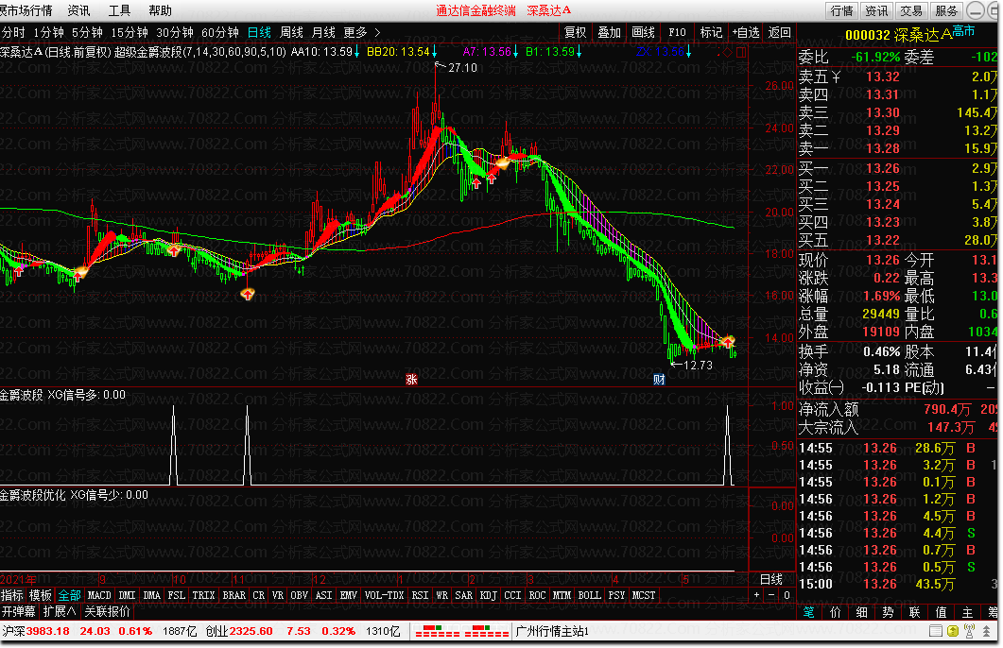Click the diamond icon at chart top-right
This screenshot has height=648, width=1003.
(727, 52)
